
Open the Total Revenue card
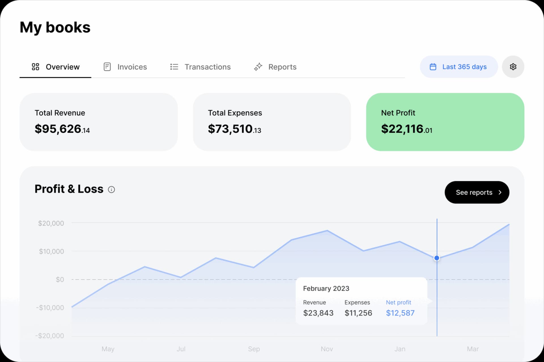click(99, 122)
